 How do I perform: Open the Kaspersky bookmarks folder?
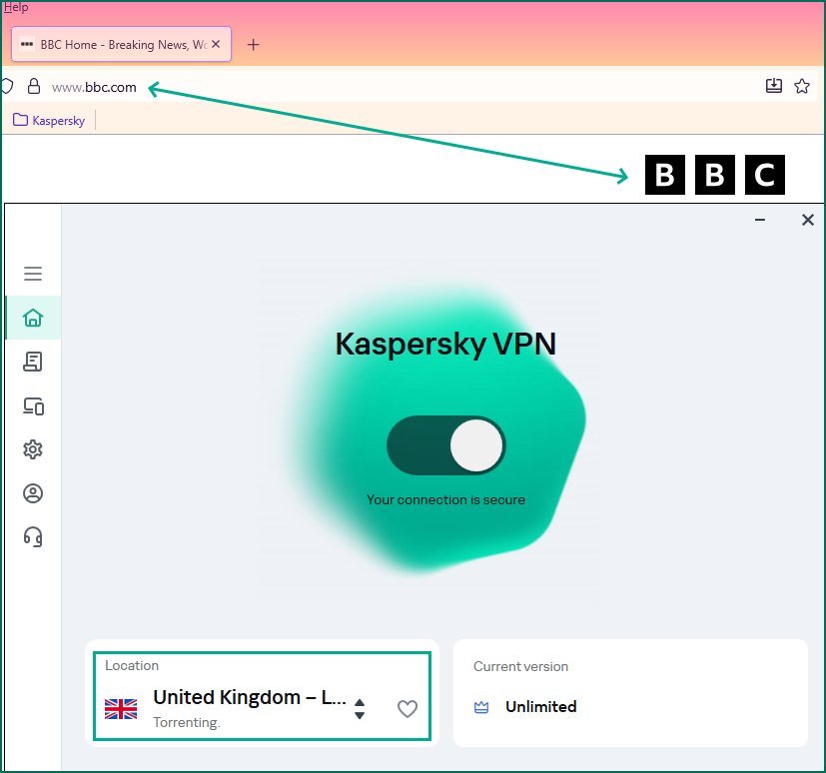(49, 121)
